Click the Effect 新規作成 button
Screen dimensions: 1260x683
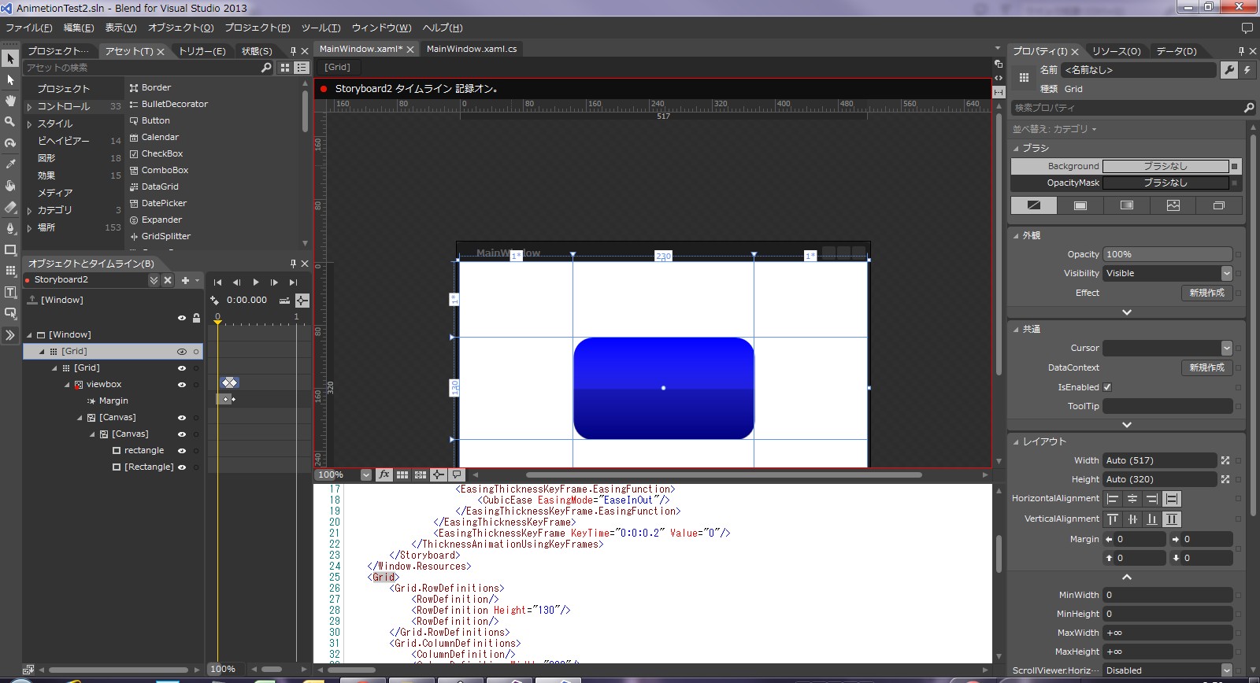pyautogui.click(x=1206, y=293)
